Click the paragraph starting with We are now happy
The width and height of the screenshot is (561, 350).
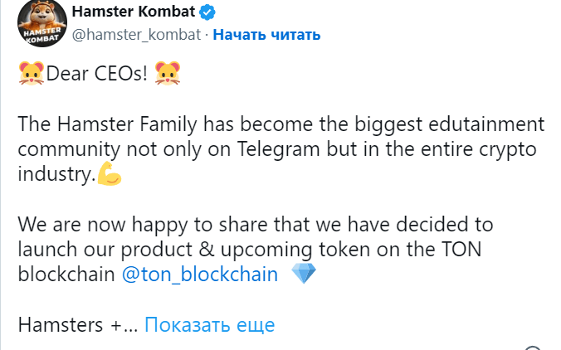(256, 249)
